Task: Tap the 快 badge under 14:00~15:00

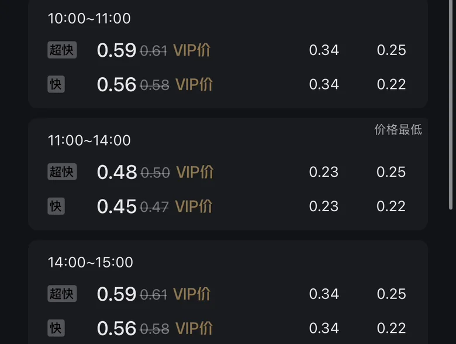Action: tap(56, 328)
